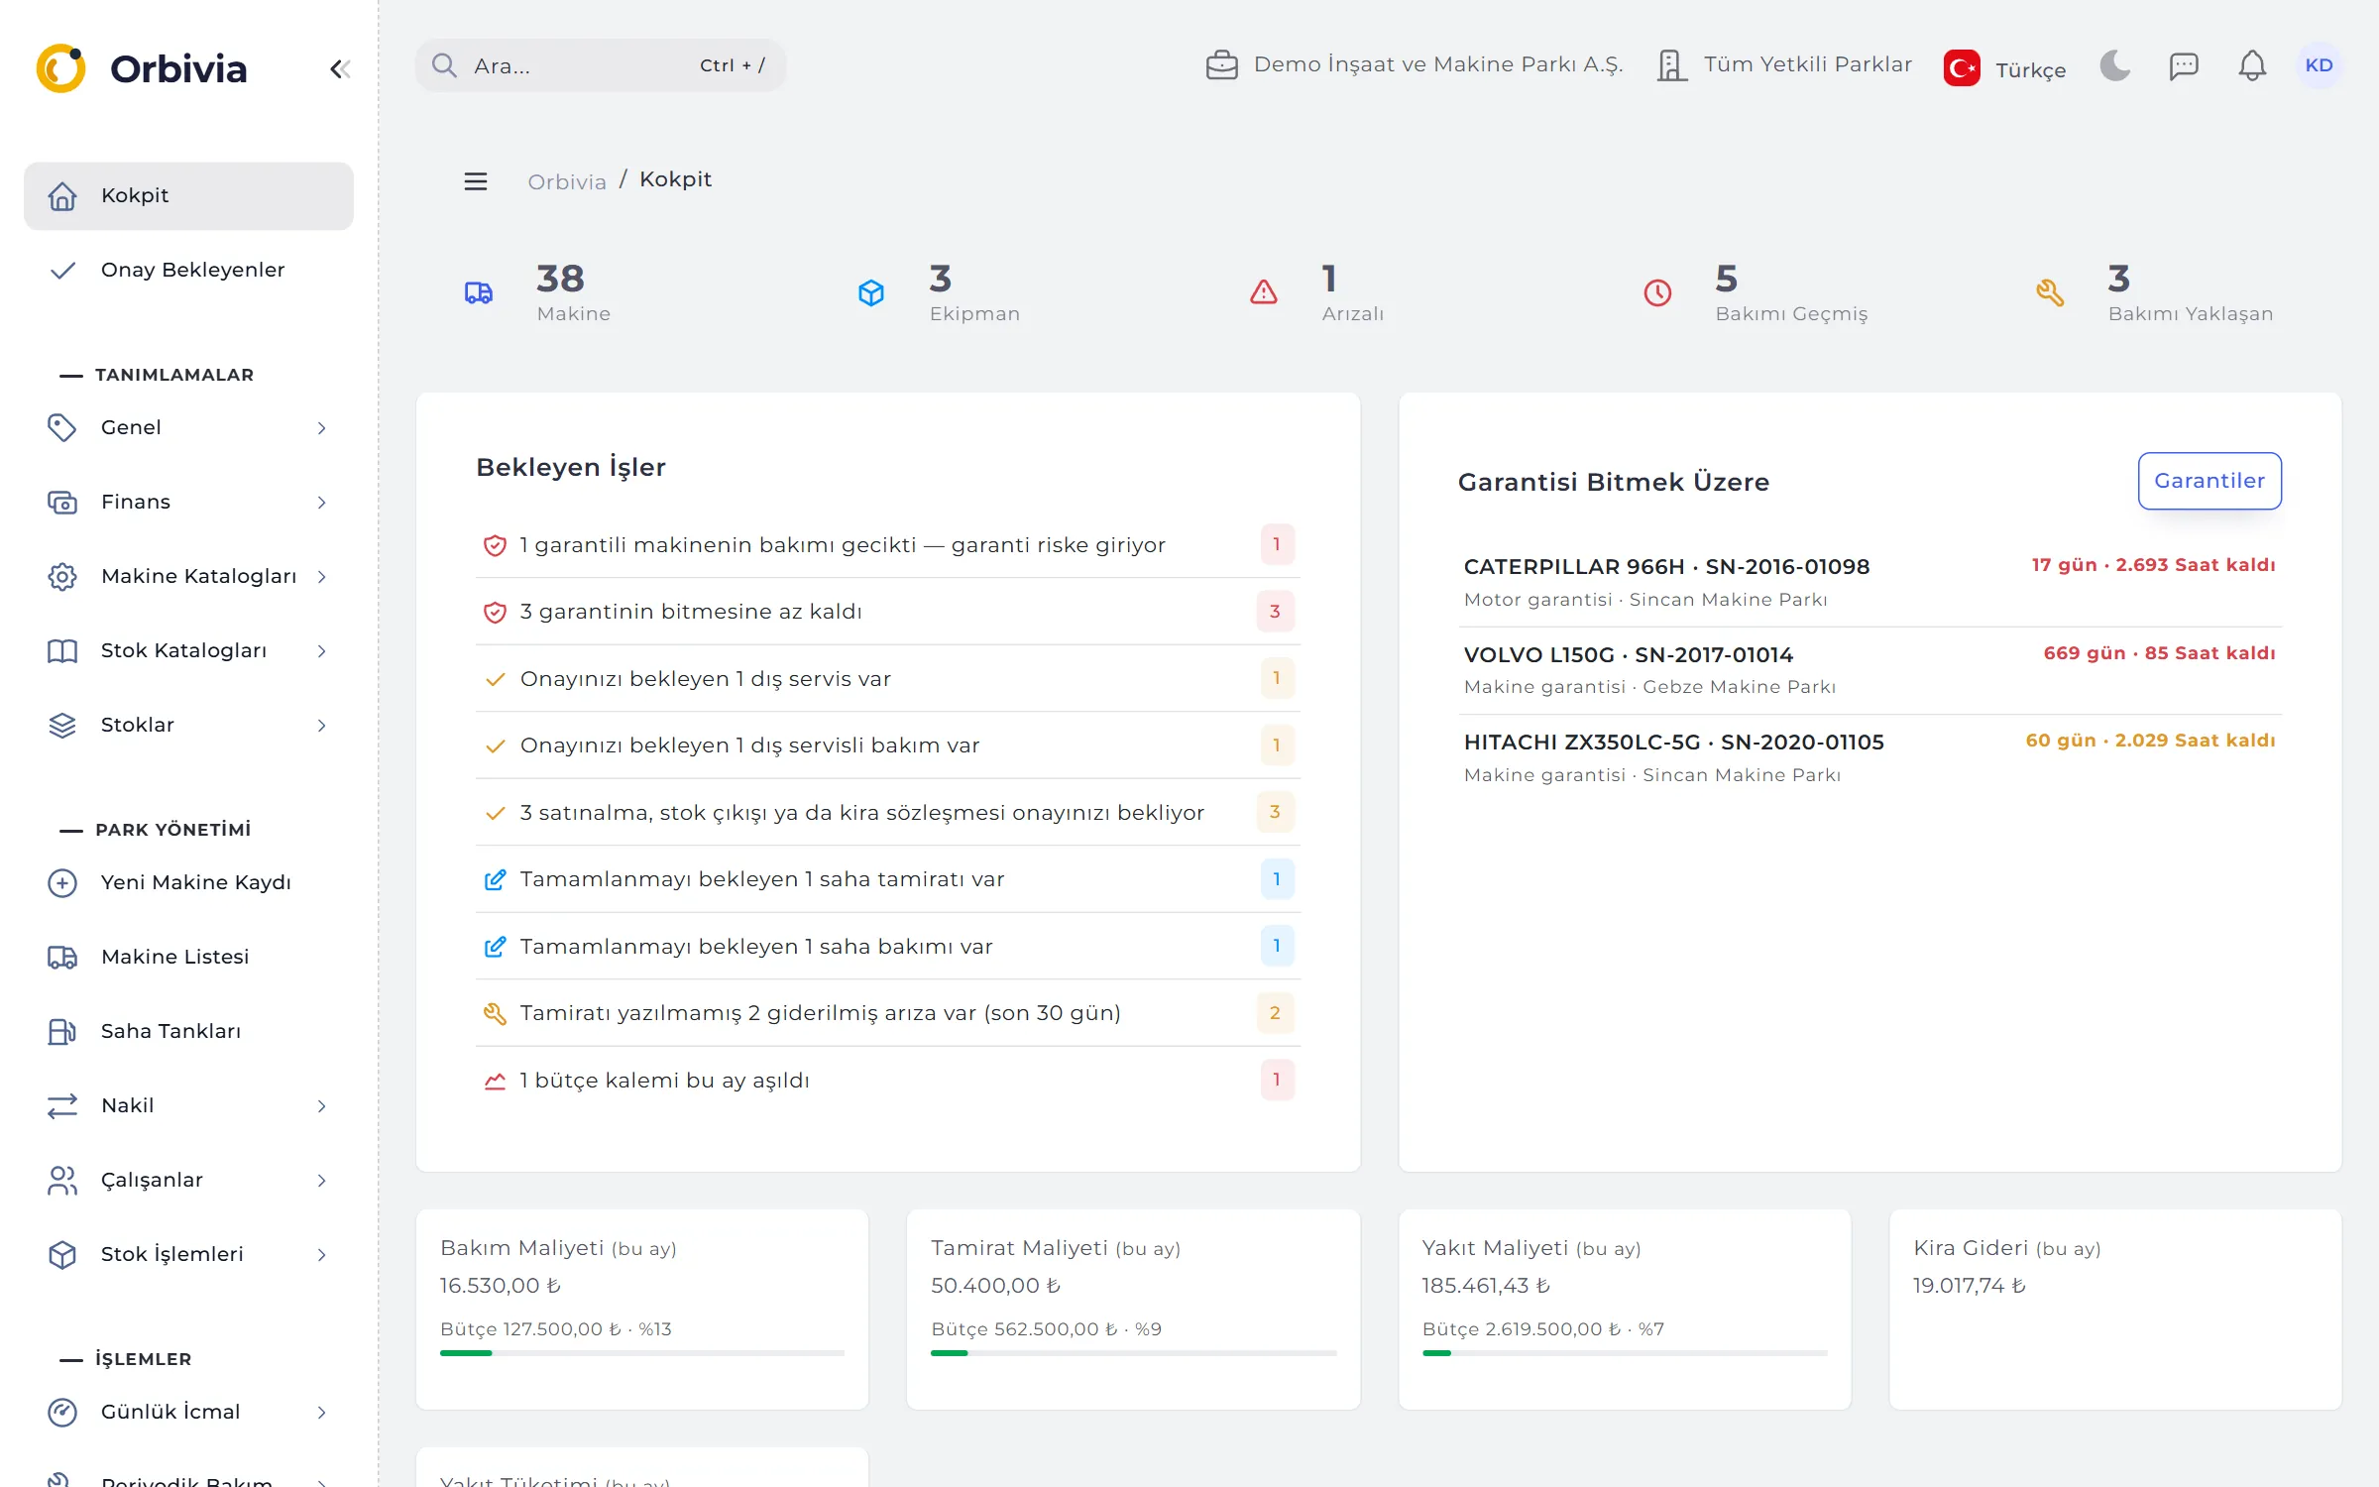Image resolution: width=2379 pixels, height=1487 pixels.
Task: Click the Bakım Maliyeti budget progress bar
Action: point(642,1353)
